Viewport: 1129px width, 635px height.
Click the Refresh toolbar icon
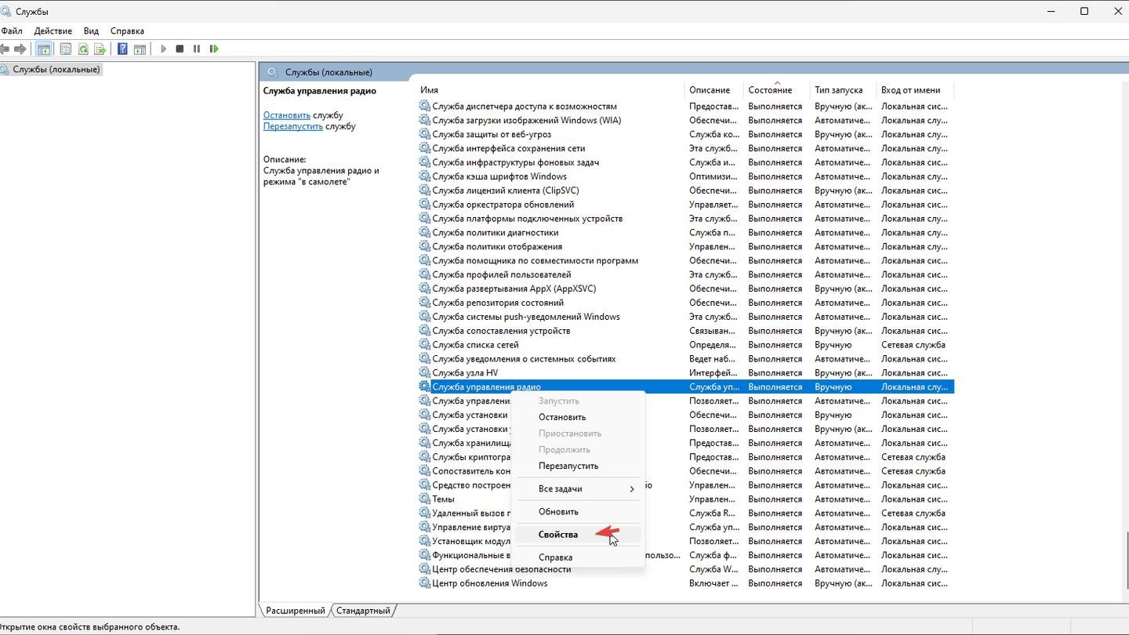[82, 49]
